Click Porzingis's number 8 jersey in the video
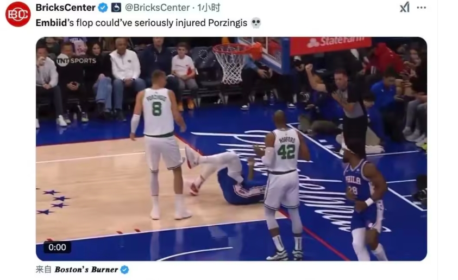Screen dimensions: 458x280 coord(158,112)
